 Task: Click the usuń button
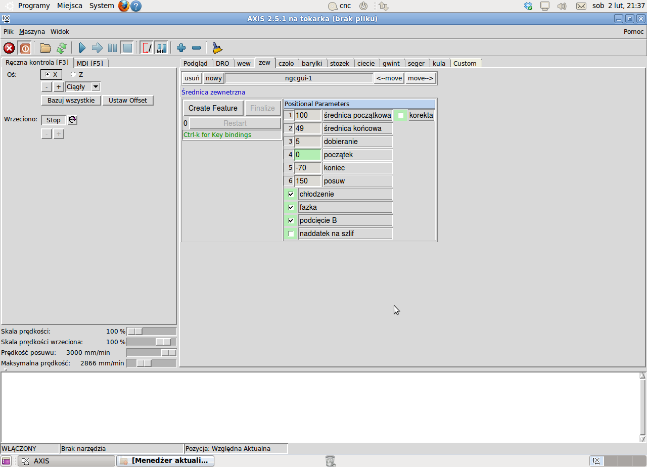tap(192, 78)
